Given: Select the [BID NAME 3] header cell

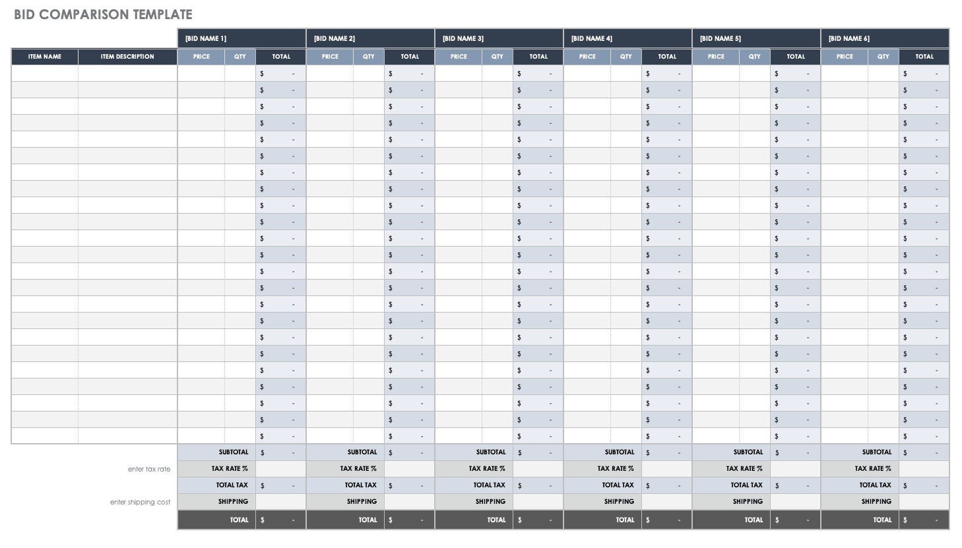Looking at the screenshot, I should (499, 38).
